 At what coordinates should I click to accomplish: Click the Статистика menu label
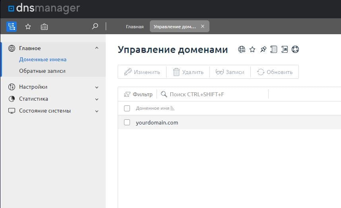33,99
